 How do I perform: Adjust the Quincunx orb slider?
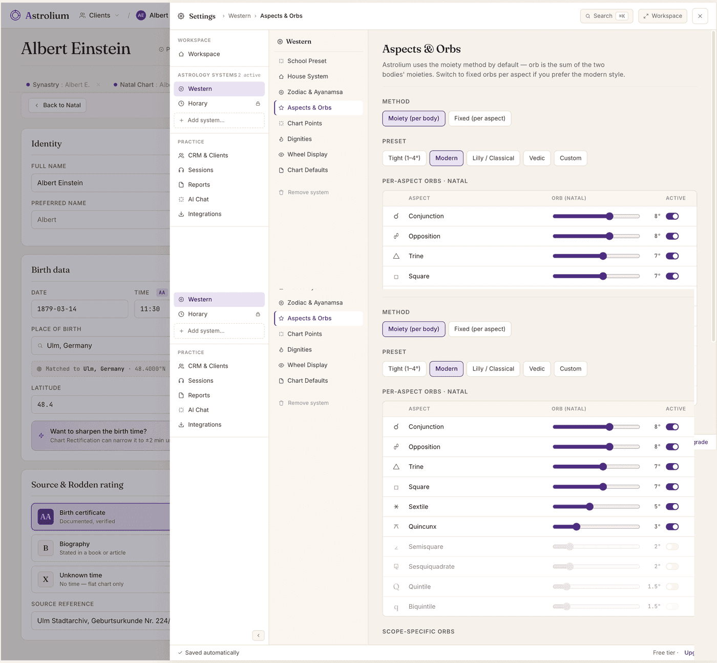click(596, 527)
